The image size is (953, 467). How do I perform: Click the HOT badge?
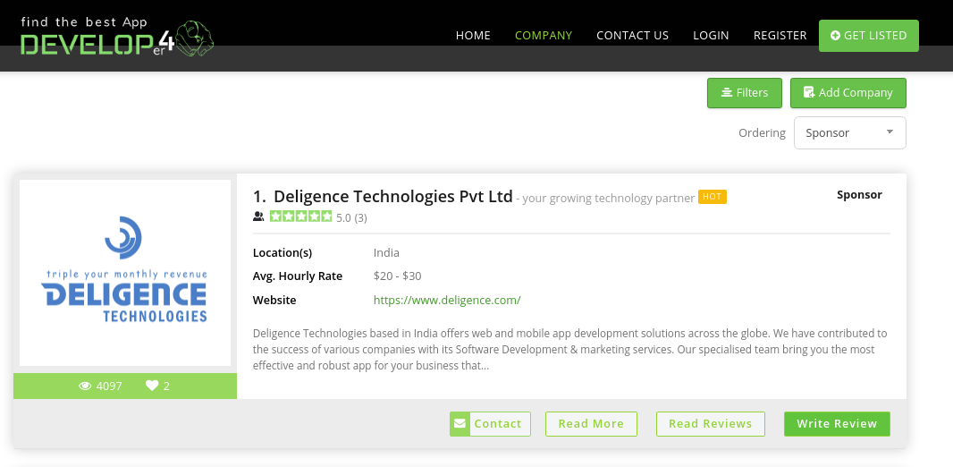pyautogui.click(x=713, y=197)
